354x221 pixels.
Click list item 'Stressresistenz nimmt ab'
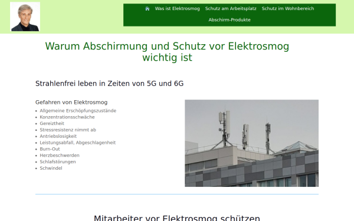tap(68, 130)
